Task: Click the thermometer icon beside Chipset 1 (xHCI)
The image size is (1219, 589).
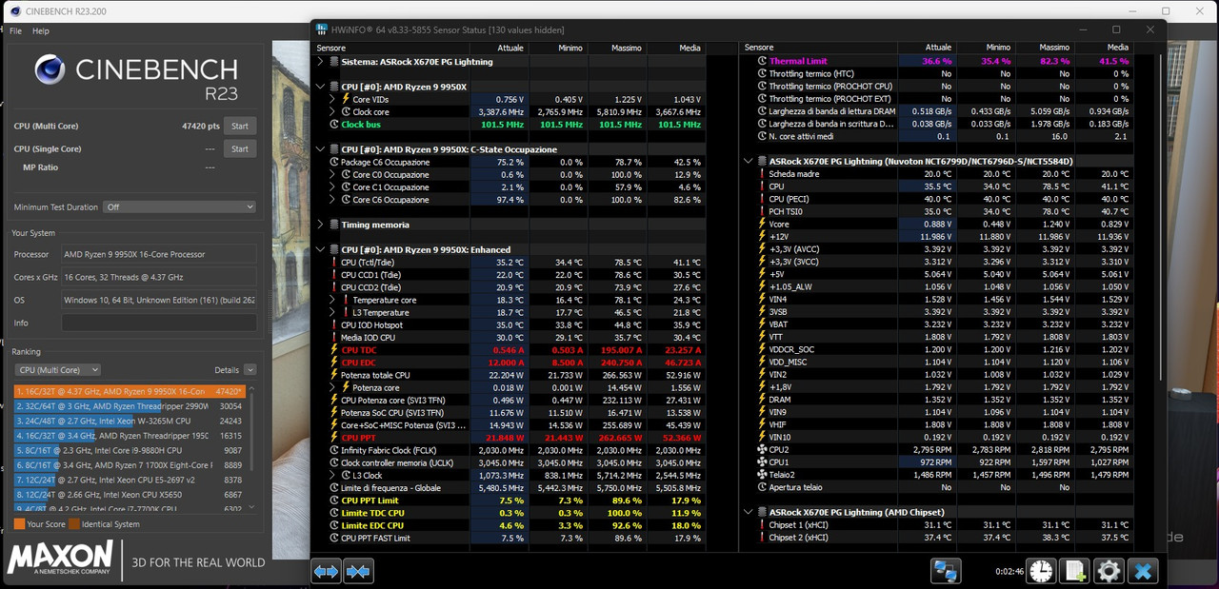Action: (x=762, y=525)
